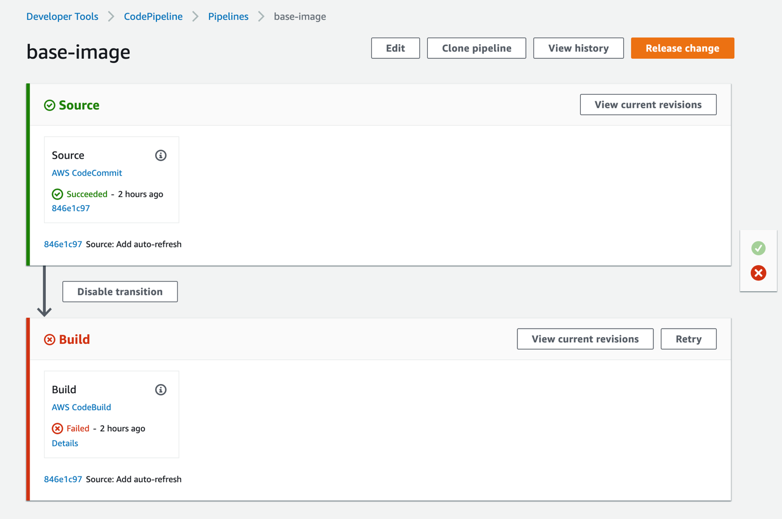Click 'Source: Add auto-refresh' in Source stage
Image resolution: width=782 pixels, height=519 pixels.
pyautogui.click(x=134, y=244)
